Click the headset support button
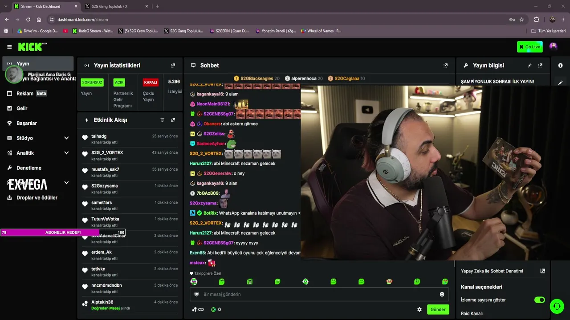 click(557, 306)
